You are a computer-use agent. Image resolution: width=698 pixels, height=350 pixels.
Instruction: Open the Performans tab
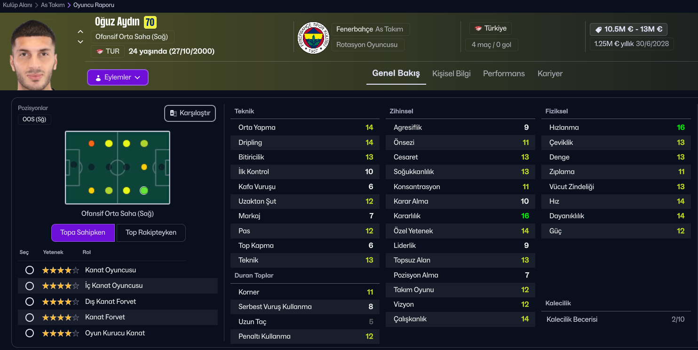(504, 73)
